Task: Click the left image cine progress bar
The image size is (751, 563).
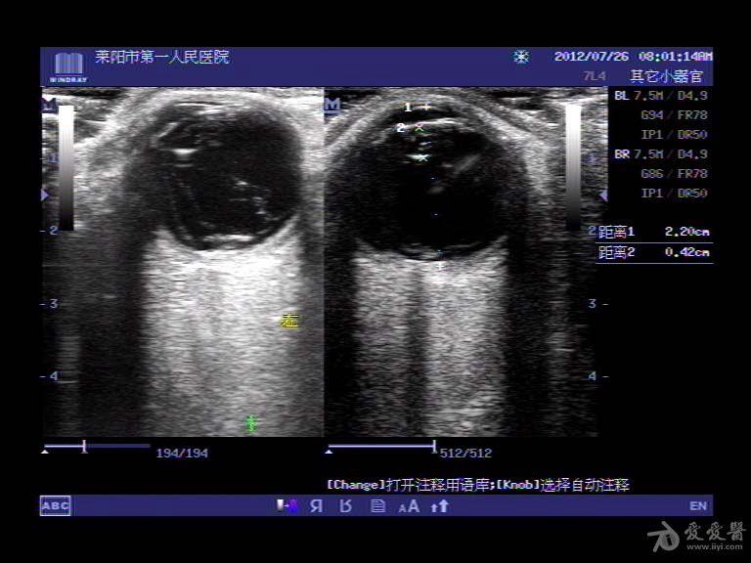Action: pos(97,448)
